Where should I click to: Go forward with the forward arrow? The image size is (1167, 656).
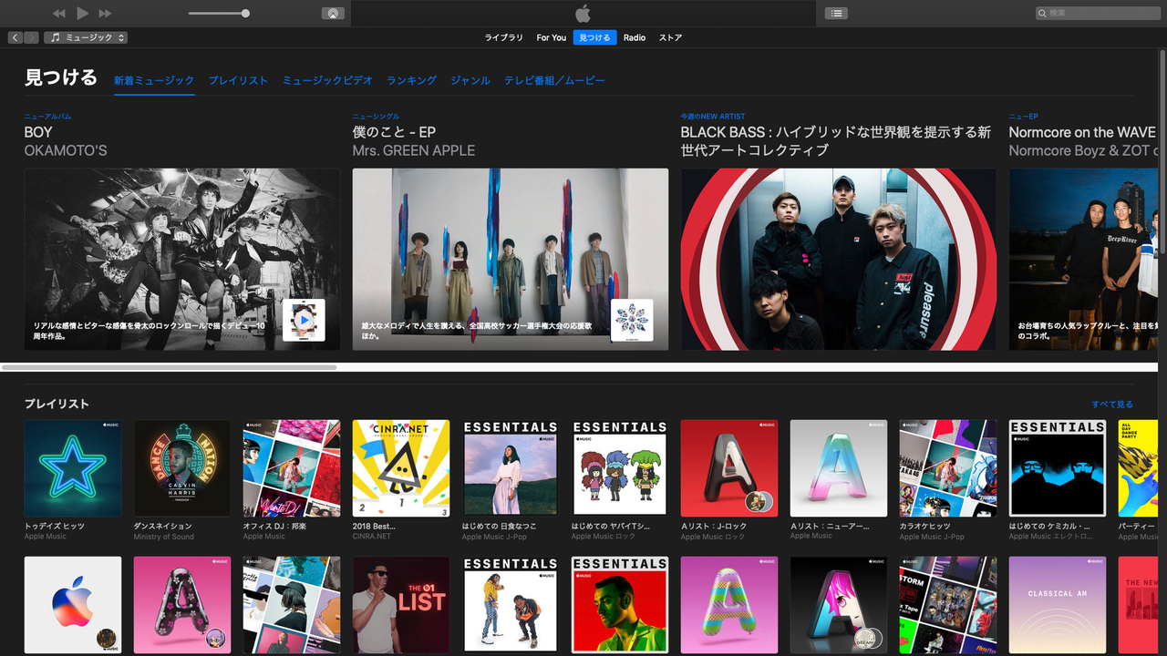click(x=31, y=37)
